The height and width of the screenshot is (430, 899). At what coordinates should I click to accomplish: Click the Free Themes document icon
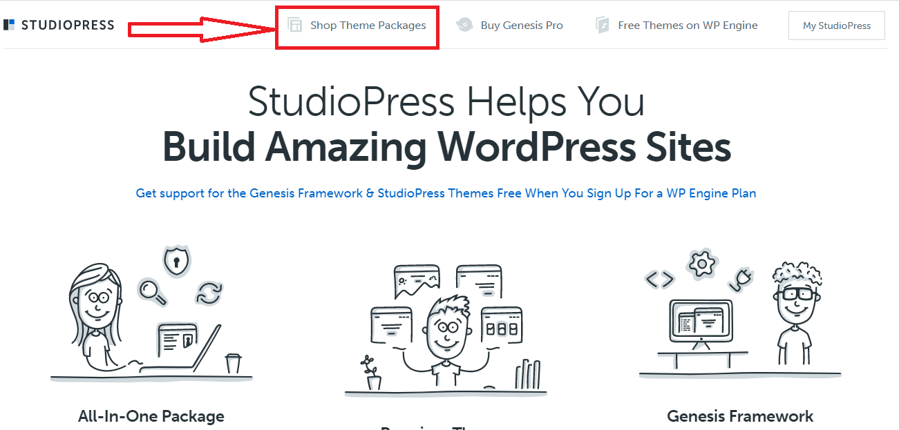pyautogui.click(x=603, y=26)
